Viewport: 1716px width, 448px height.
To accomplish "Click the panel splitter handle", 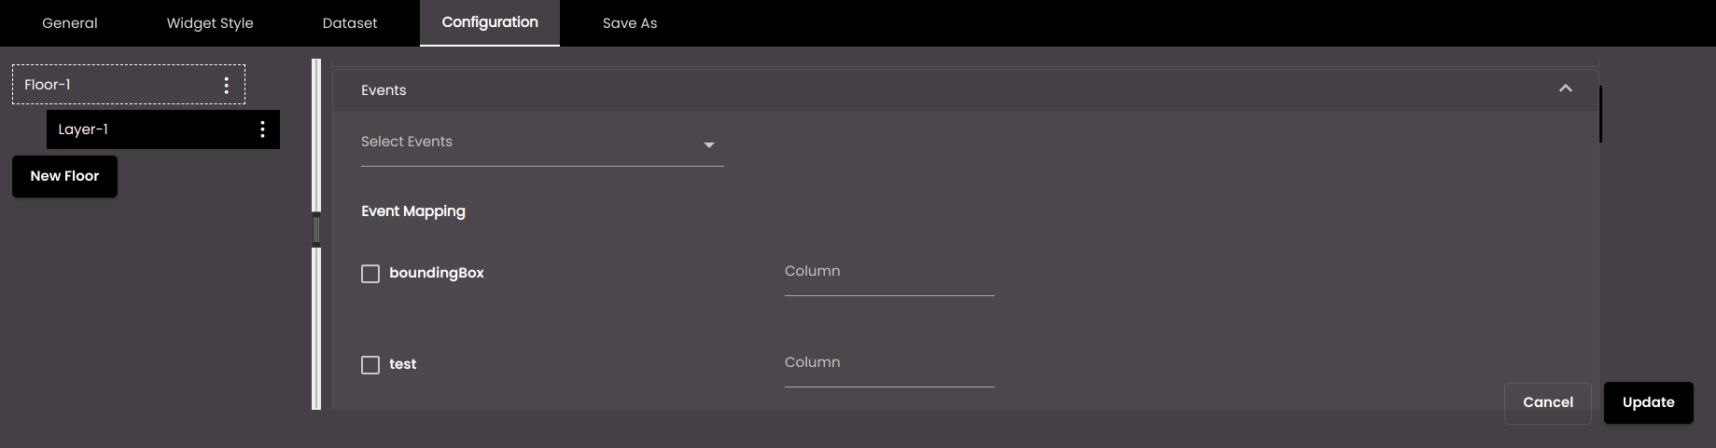I will point(316,230).
